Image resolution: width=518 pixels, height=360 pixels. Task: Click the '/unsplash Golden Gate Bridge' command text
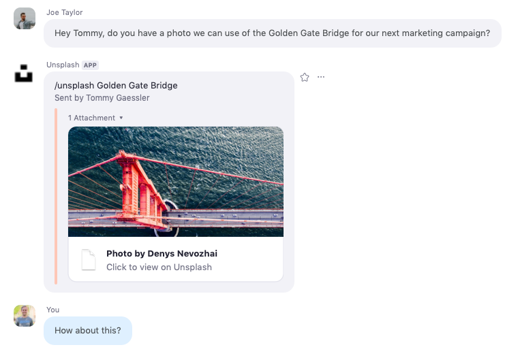pyautogui.click(x=116, y=86)
